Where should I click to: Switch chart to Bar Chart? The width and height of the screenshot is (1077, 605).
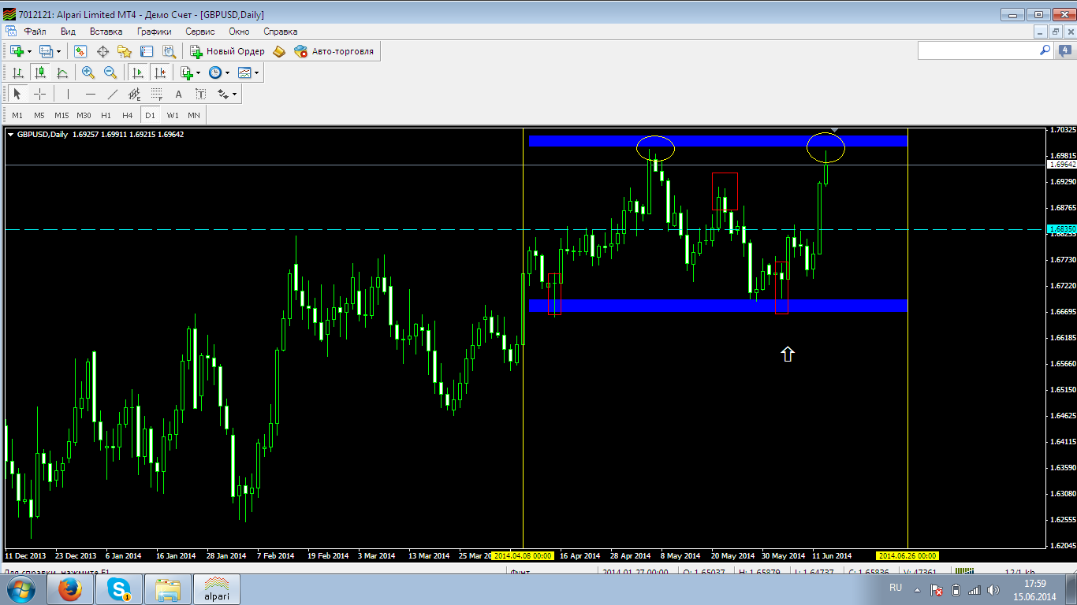tap(18, 72)
